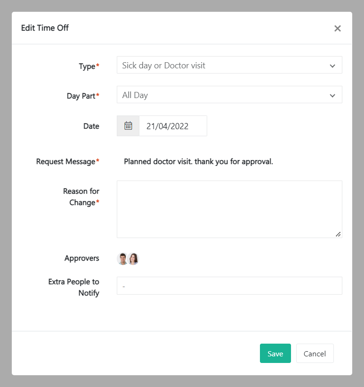Click the Type field label
This screenshot has width=364, height=387.
pos(87,66)
